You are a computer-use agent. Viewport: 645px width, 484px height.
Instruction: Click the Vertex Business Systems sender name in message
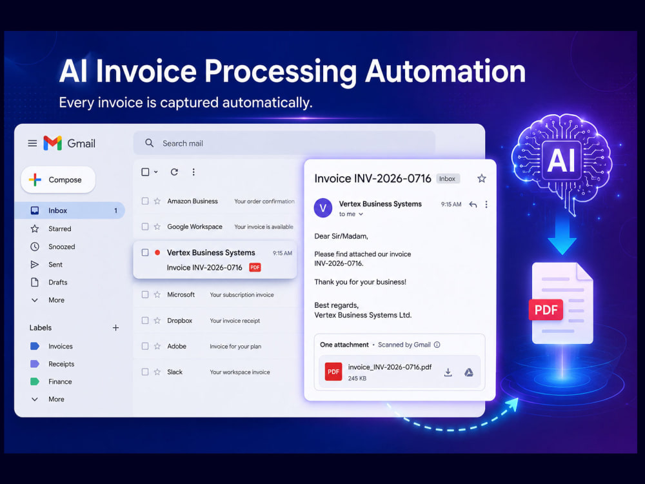[380, 204]
